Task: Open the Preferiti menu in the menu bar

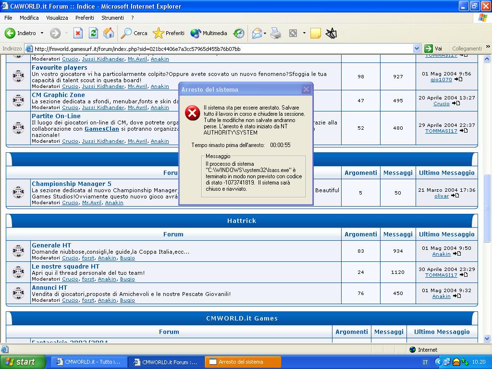Action: (85, 18)
